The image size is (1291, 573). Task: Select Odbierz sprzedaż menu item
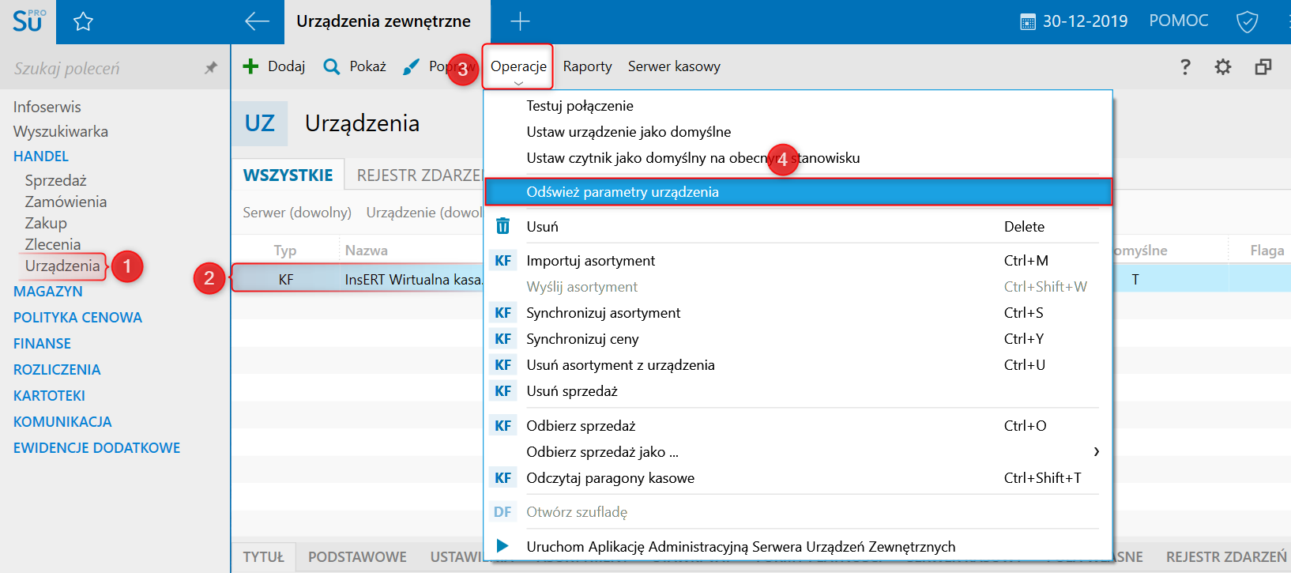coord(798,426)
